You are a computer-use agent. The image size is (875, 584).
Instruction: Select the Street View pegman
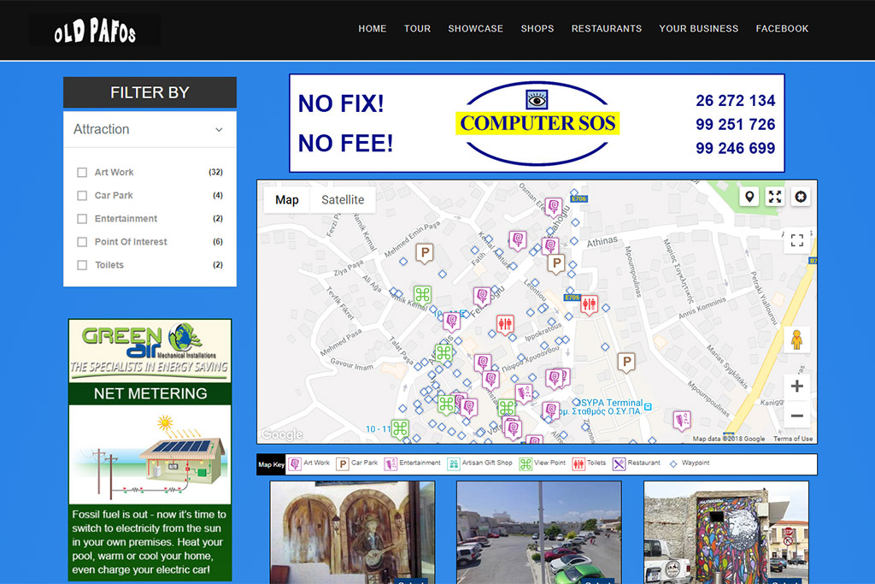[x=796, y=339]
